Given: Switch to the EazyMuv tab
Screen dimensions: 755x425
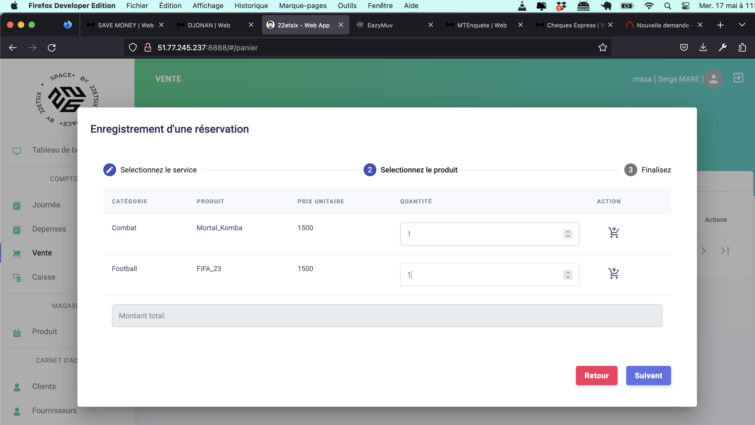Looking at the screenshot, I should coord(380,25).
